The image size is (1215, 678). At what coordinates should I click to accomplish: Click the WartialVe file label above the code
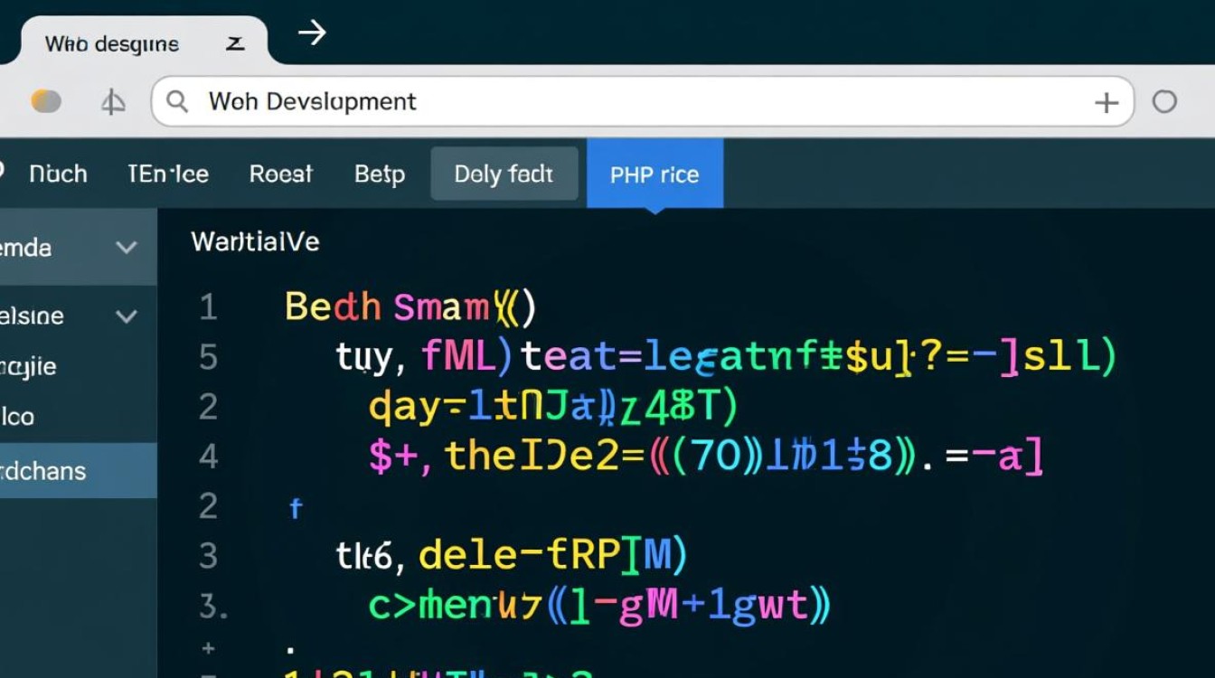coord(255,241)
